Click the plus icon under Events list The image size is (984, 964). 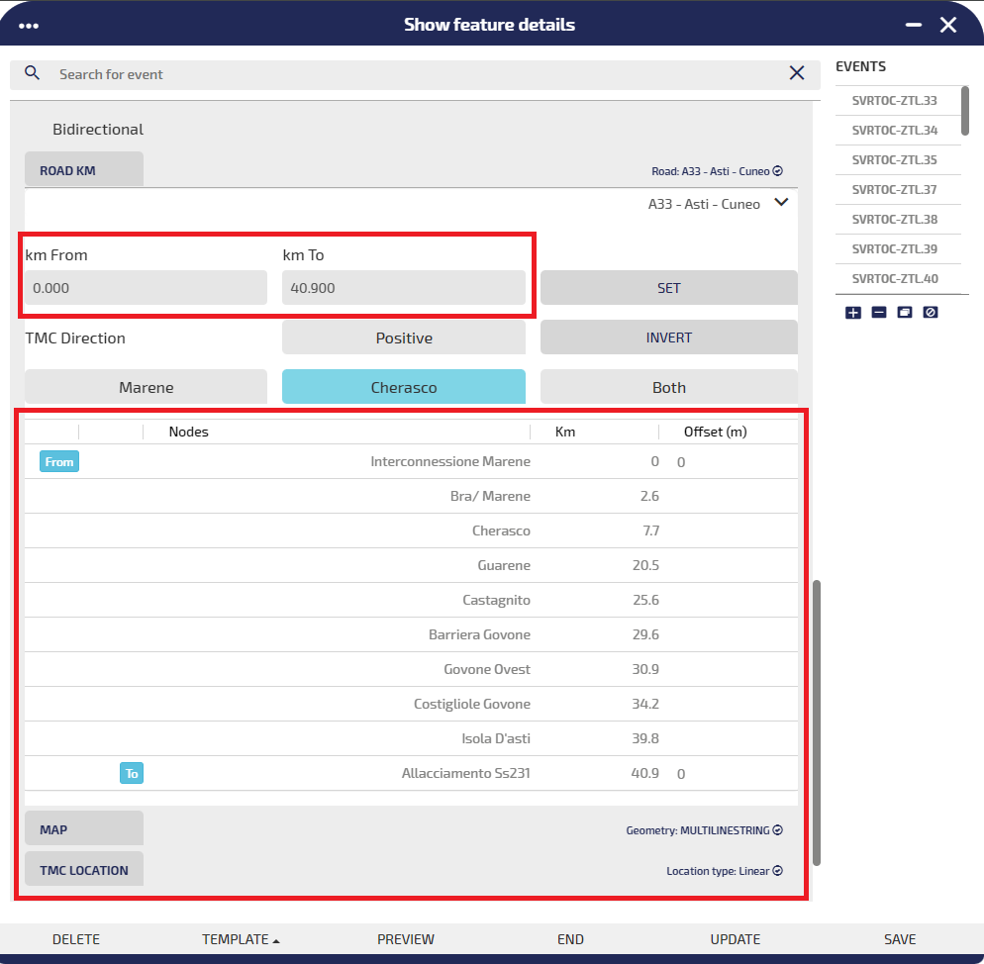coord(853,313)
